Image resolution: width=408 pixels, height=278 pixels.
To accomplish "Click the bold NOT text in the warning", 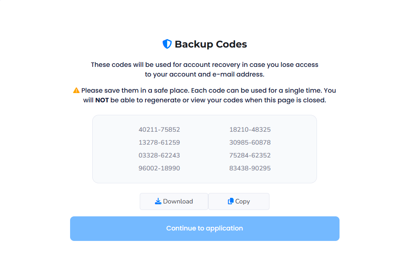I will 102,100.
